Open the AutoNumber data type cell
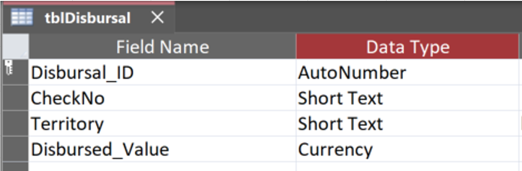The width and height of the screenshot is (522, 171). 407,72
